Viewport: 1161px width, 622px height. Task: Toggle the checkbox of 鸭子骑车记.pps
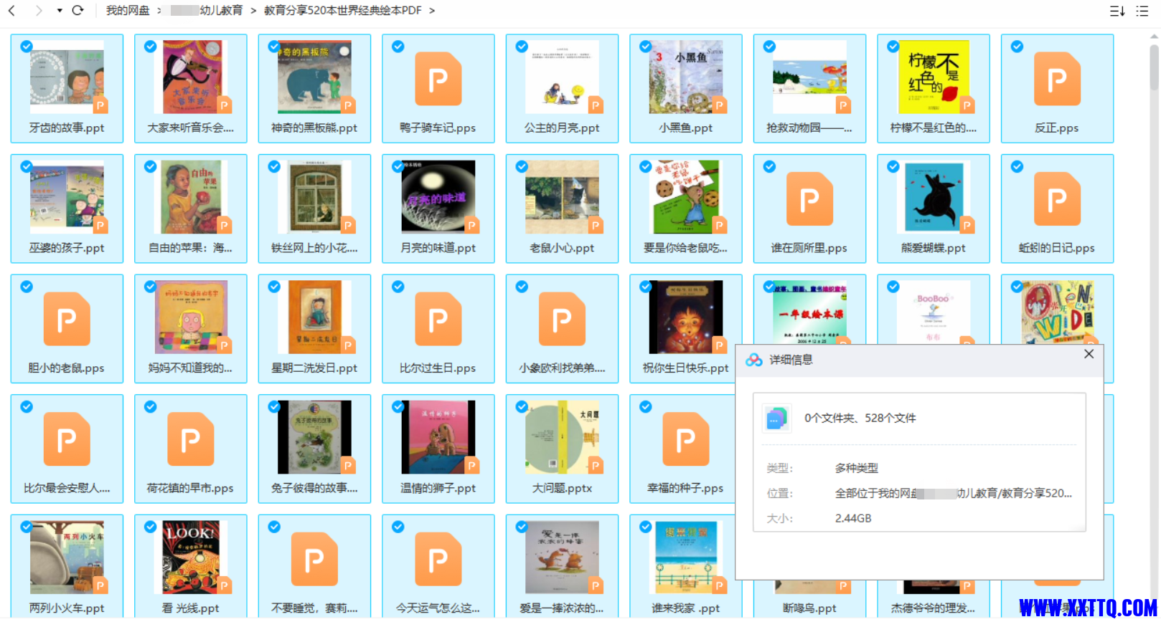click(x=398, y=47)
